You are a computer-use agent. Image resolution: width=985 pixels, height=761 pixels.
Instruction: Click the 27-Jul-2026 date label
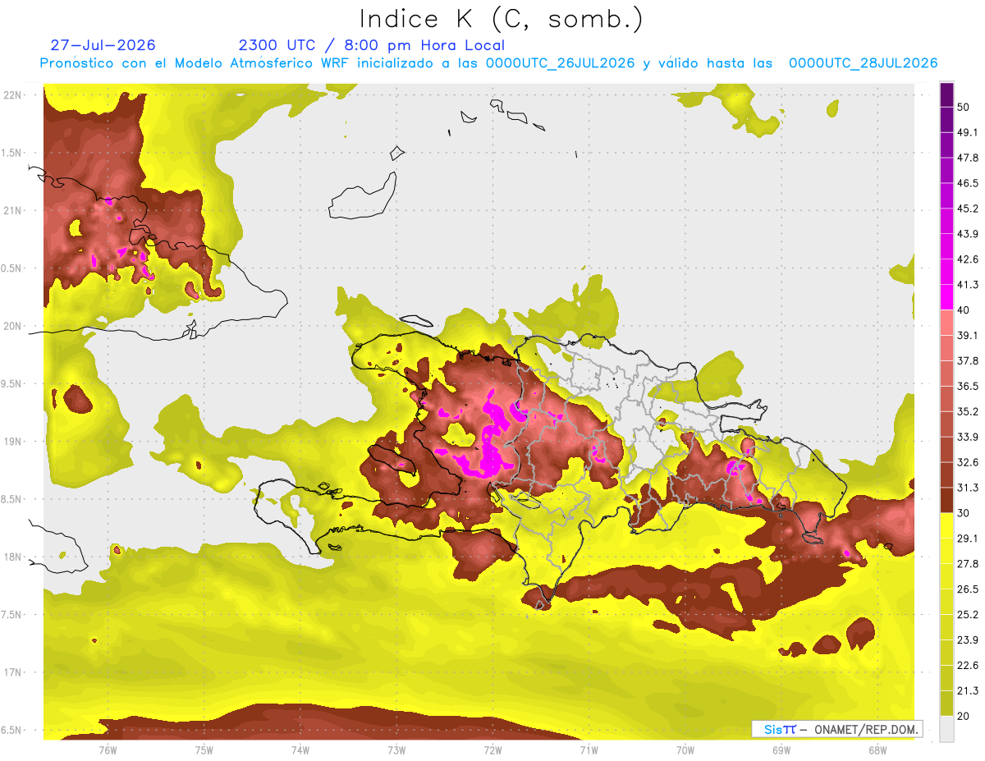tap(103, 45)
